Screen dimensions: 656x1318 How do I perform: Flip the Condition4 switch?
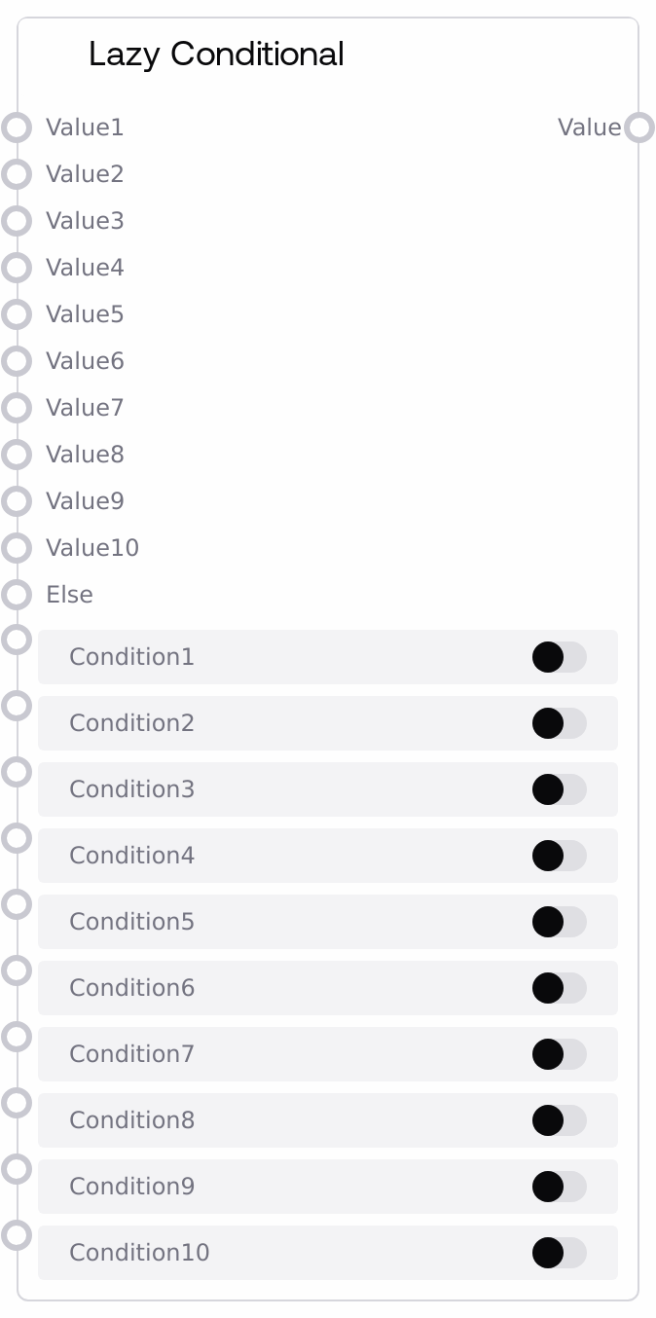pyautogui.click(x=559, y=856)
